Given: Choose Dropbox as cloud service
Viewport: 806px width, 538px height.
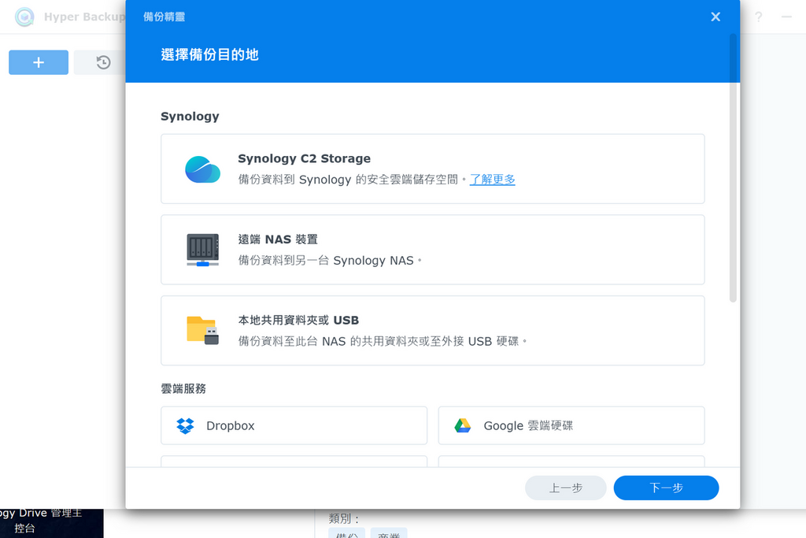Looking at the screenshot, I should click(294, 425).
